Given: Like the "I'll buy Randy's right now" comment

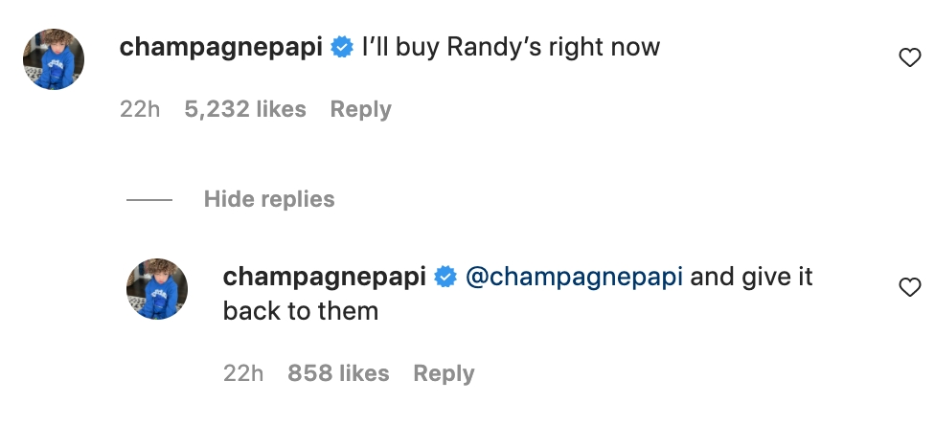Looking at the screenshot, I should click(909, 57).
